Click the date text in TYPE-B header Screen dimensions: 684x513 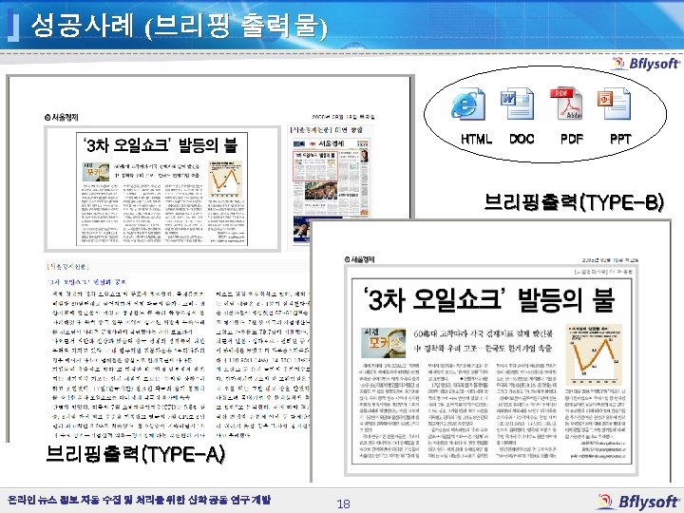coord(610,260)
